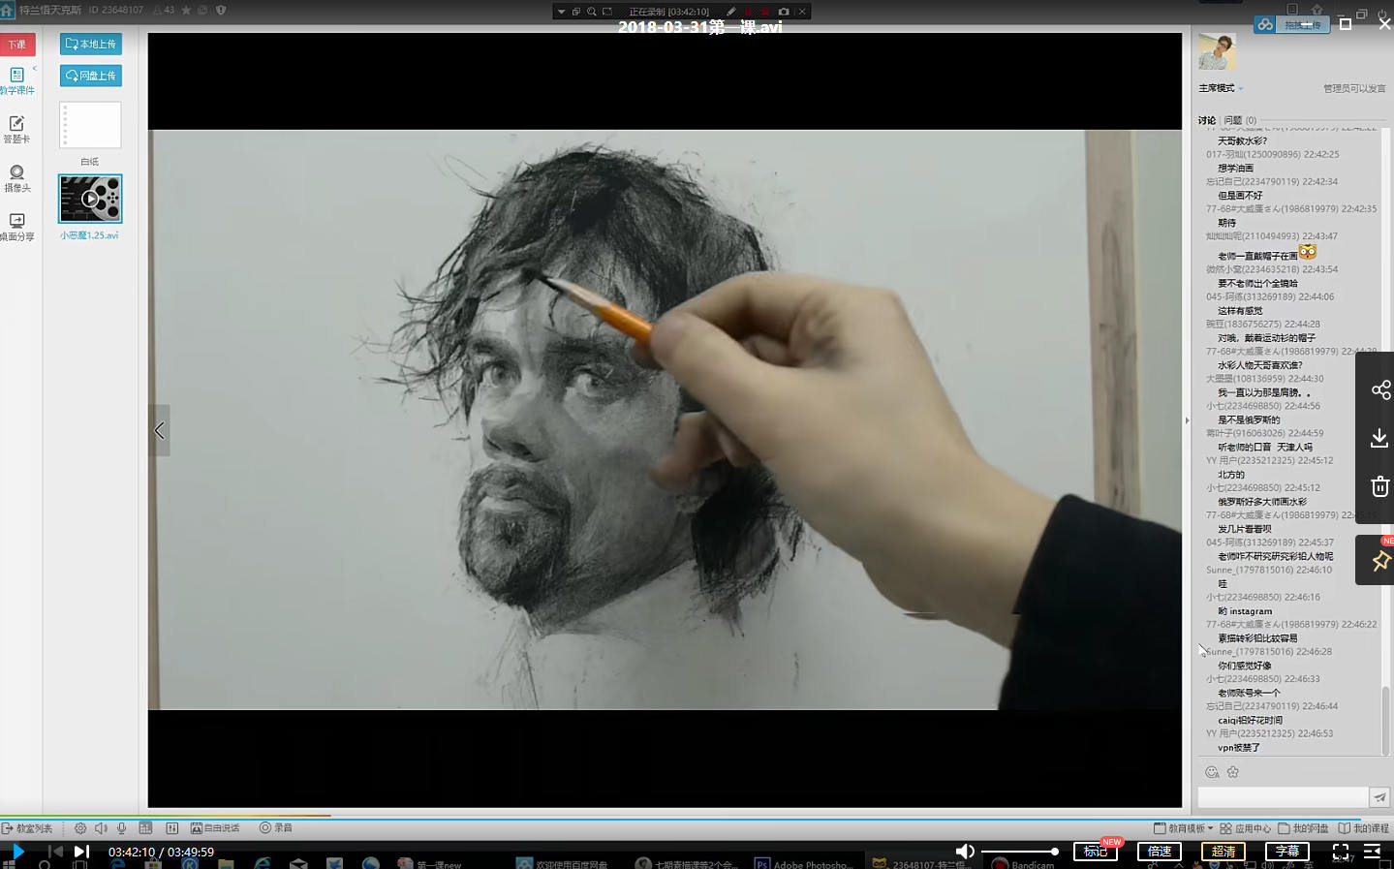1394x869 pixels.
Task: Toggle 录音 recording option
Action: [x=275, y=828]
